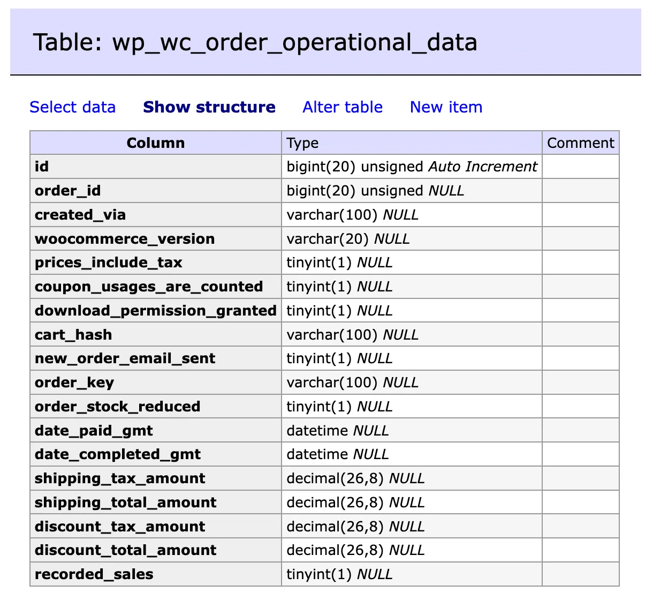The height and width of the screenshot is (600, 653).
Task: Click the varchar(20) NULL type cell
Action: coord(348,239)
